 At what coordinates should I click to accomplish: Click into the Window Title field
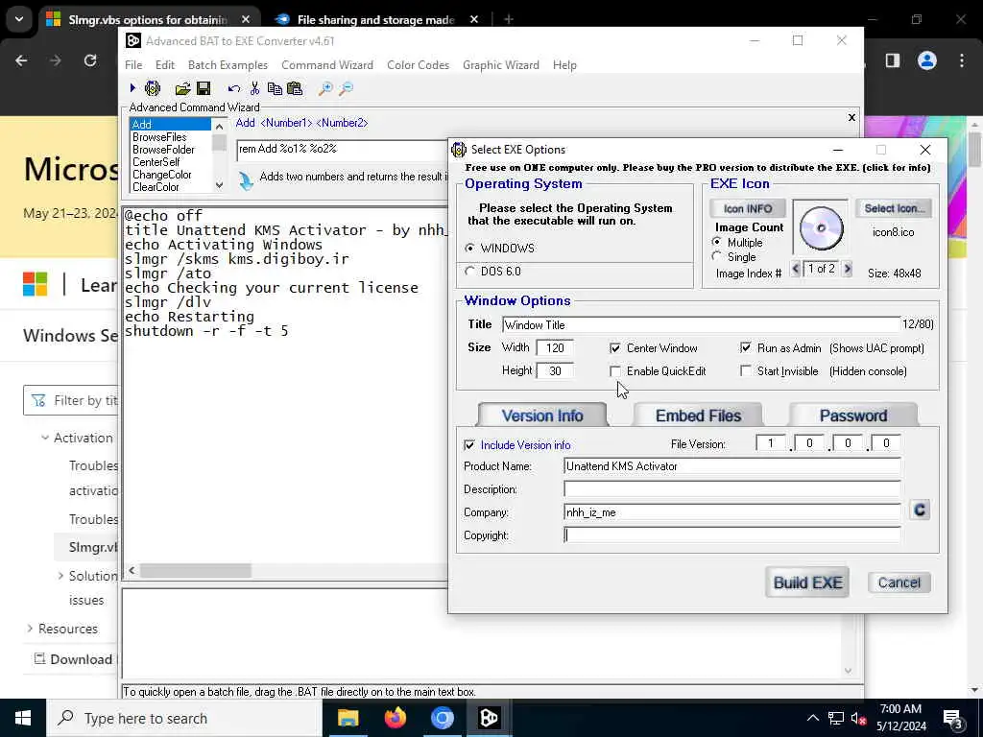(x=701, y=324)
